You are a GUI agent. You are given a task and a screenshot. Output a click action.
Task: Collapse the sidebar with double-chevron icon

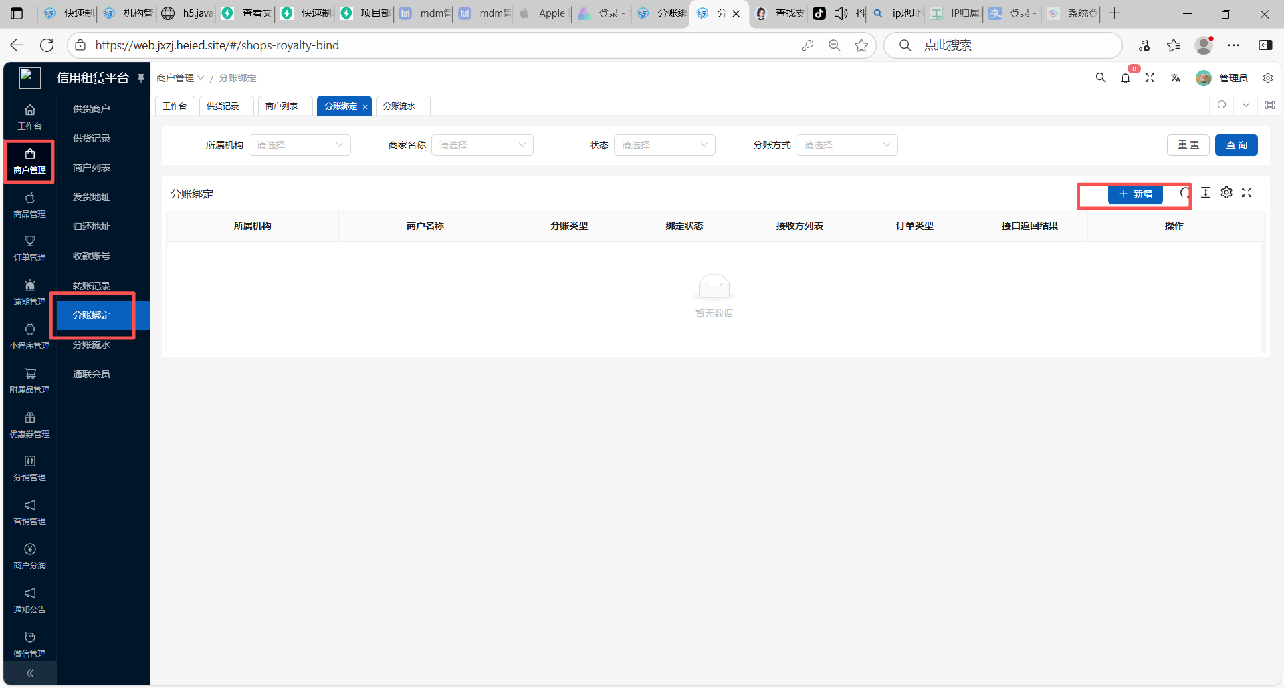pyautogui.click(x=30, y=673)
